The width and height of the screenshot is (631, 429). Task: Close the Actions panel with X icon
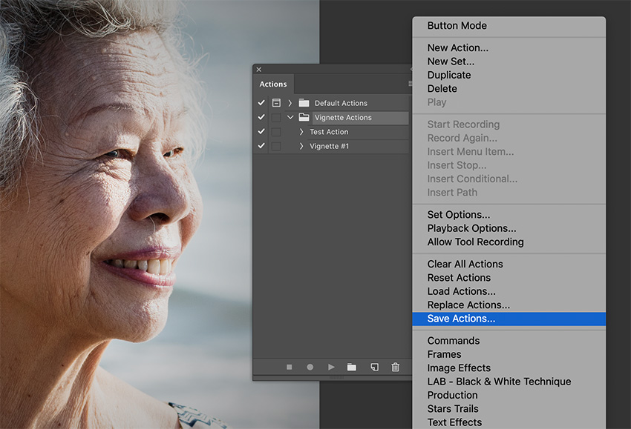pyautogui.click(x=259, y=70)
